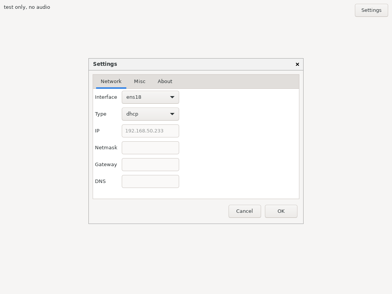Click the Gateway text box
Image resolution: width=392 pixels, height=294 pixels.
[x=150, y=165]
